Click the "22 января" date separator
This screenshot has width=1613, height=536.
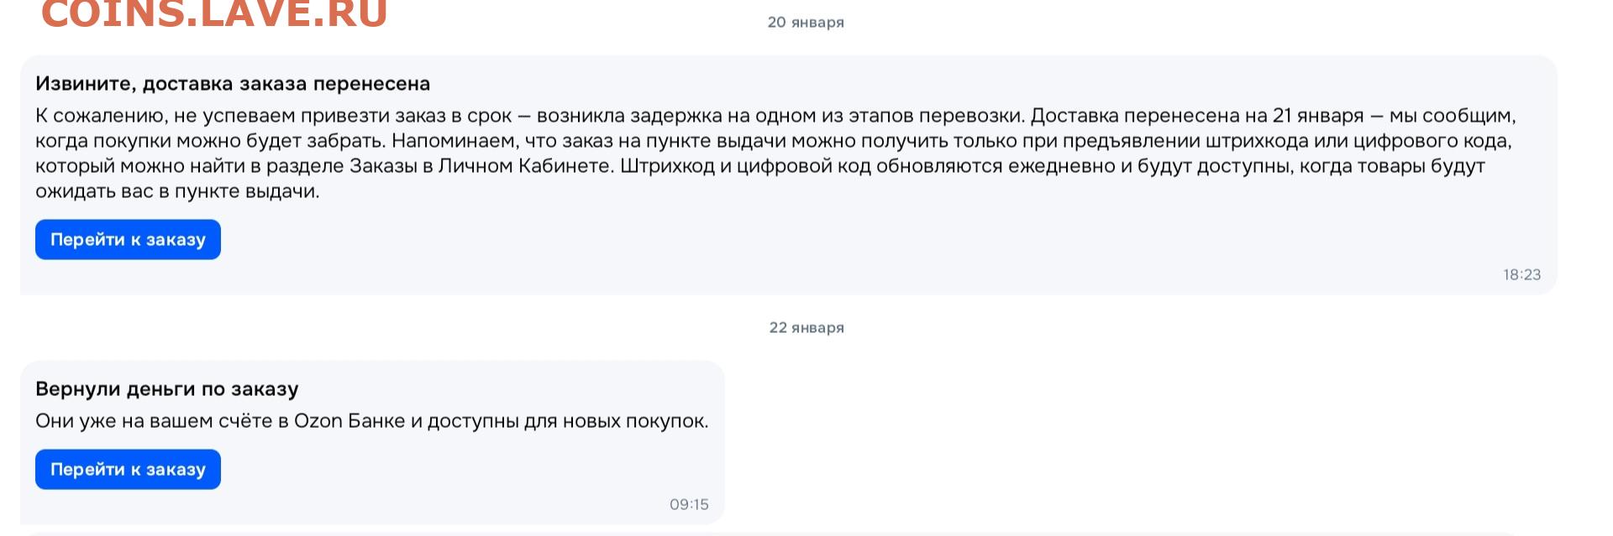[x=806, y=328]
